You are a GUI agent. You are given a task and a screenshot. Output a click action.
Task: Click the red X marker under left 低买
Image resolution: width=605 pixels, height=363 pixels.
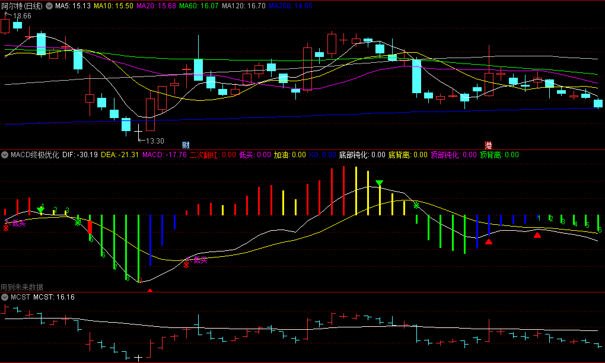(x=6, y=228)
